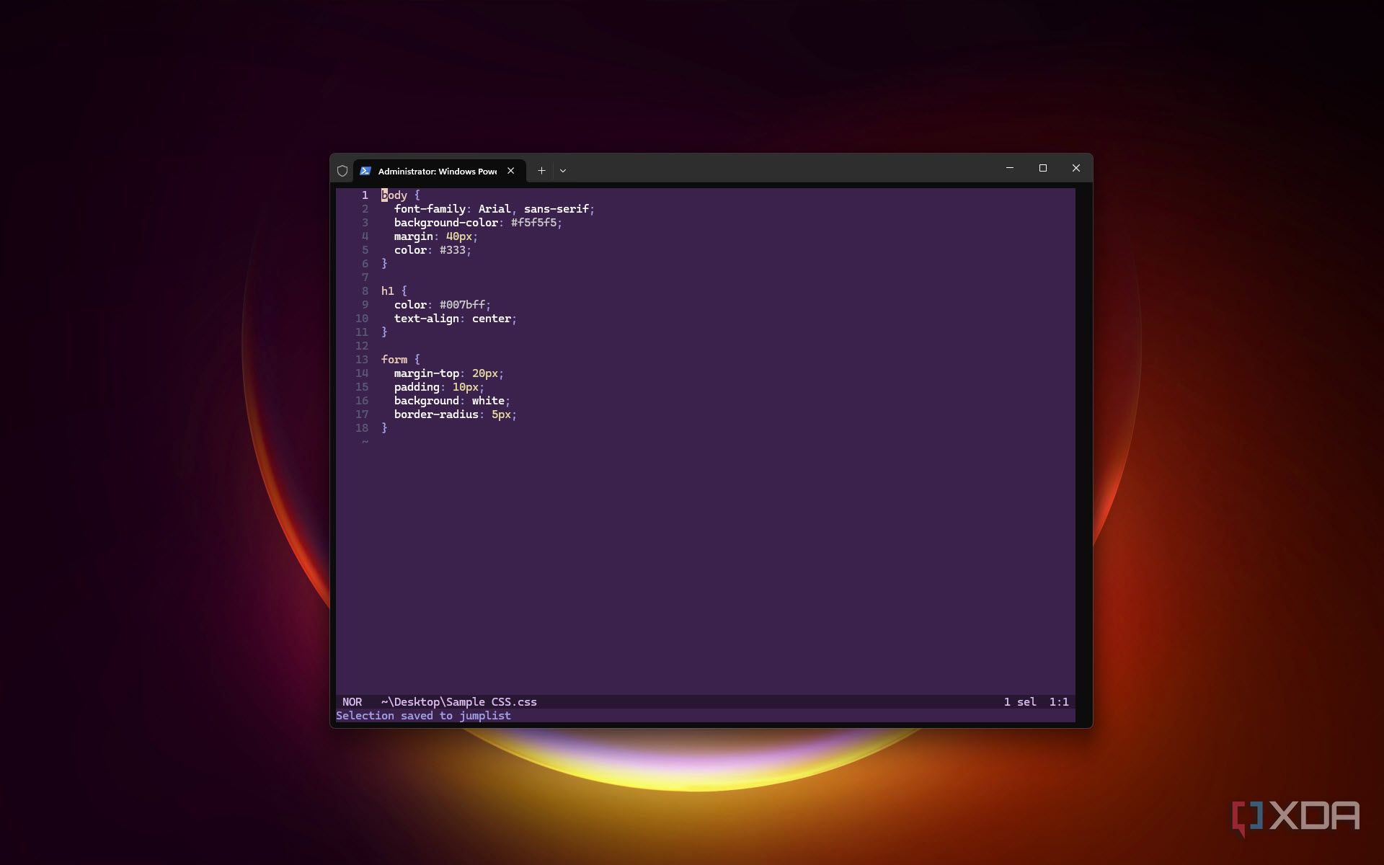Click the administrator shield icon in title bar

(342, 171)
